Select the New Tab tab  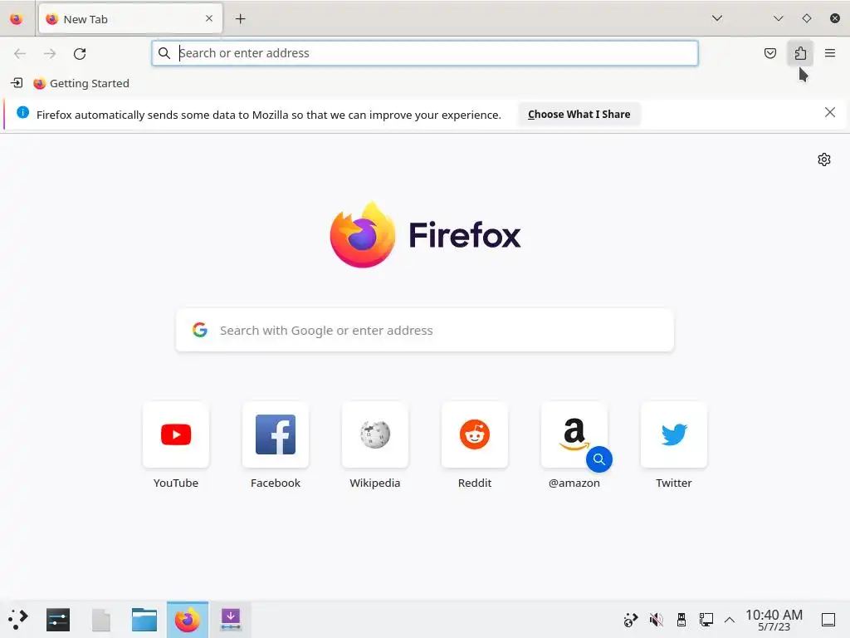tap(130, 19)
